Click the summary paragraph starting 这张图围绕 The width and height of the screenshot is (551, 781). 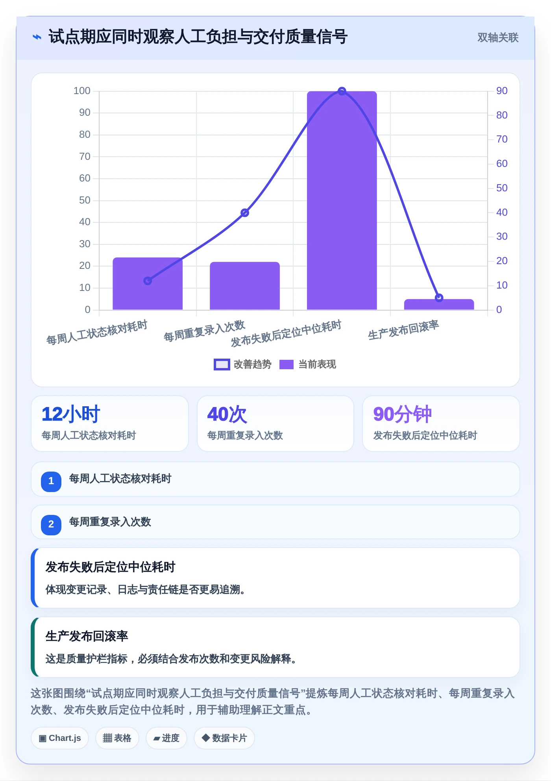click(x=273, y=701)
